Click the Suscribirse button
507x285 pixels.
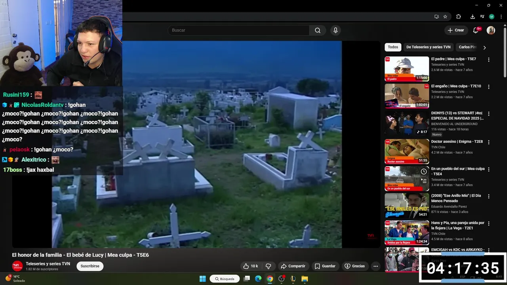[90, 266]
